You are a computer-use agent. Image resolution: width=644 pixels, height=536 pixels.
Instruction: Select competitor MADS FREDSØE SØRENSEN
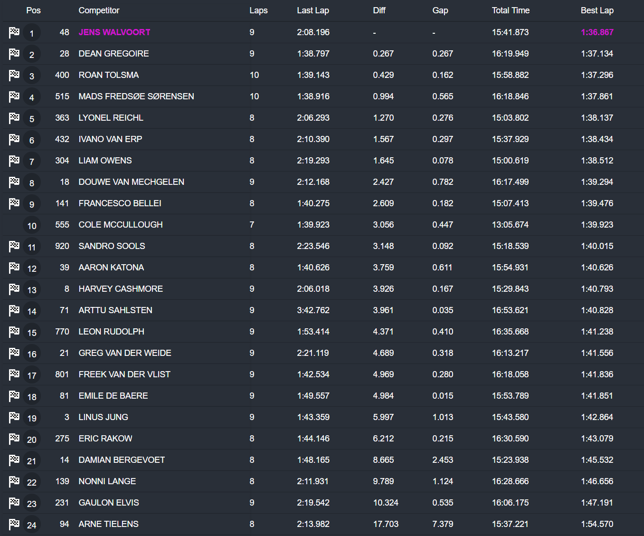(136, 96)
